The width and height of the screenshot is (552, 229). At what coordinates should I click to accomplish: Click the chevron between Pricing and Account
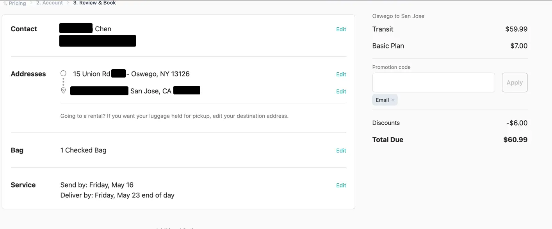click(x=31, y=3)
